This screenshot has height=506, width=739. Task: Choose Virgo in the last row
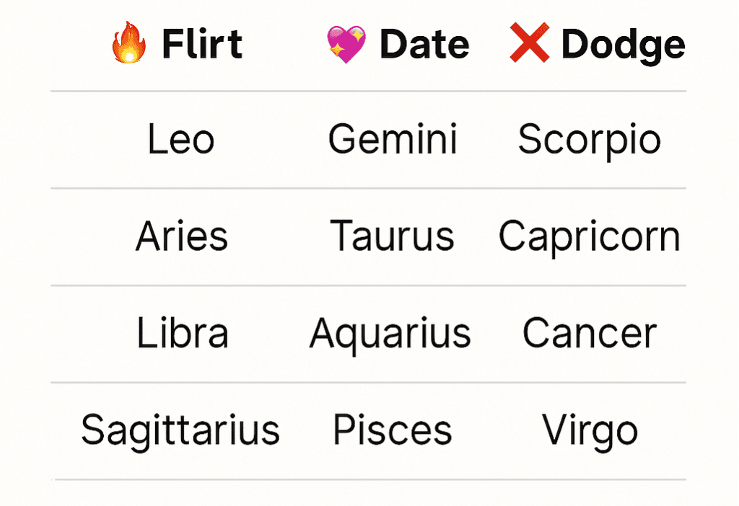coord(590,431)
